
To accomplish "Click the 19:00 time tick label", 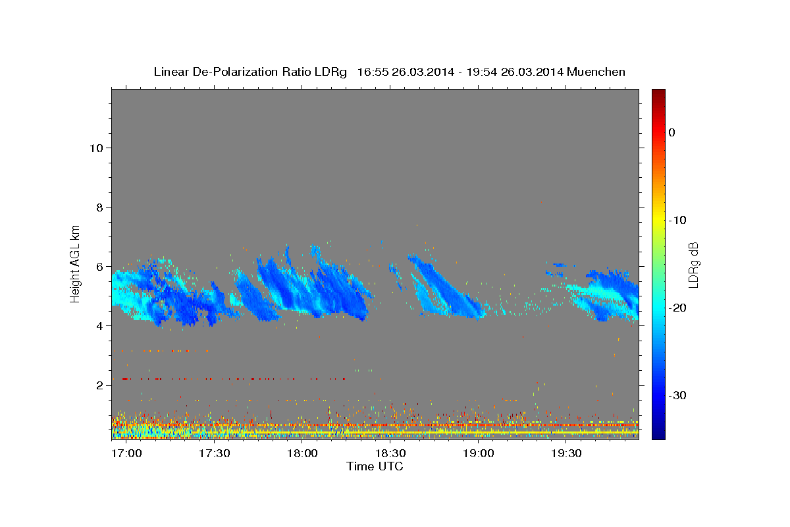I will (478, 454).
